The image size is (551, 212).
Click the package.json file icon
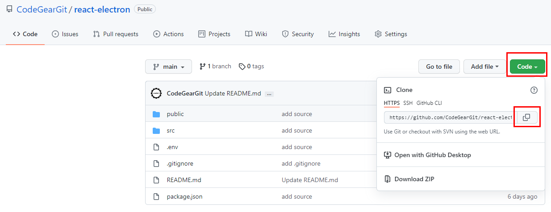[x=156, y=196]
